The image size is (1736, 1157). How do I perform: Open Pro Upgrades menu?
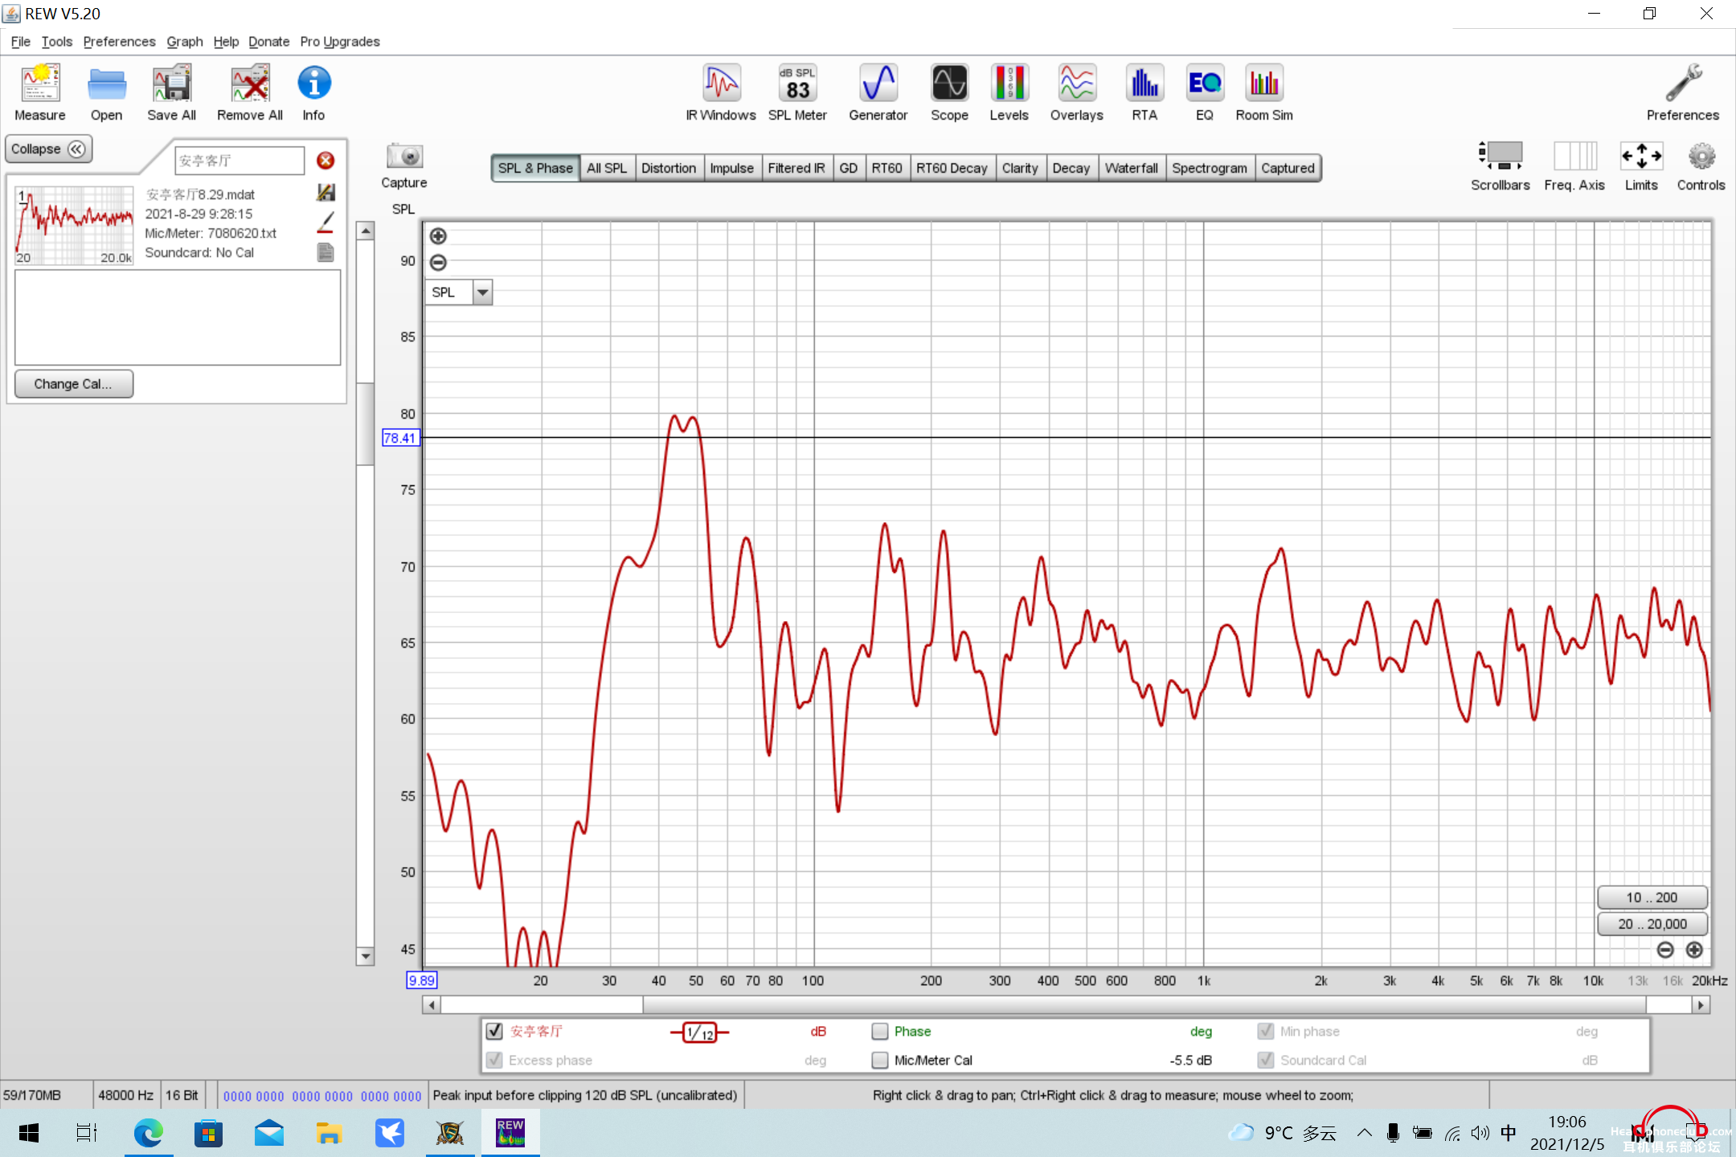[x=340, y=42]
